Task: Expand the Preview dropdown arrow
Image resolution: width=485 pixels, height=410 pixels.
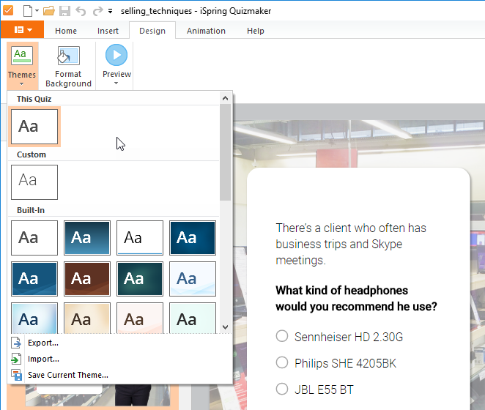Action: pyautogui.click(x=116, y=83)
